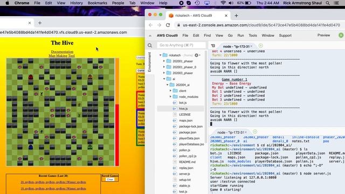Open maps.json in the file tree

185,121
